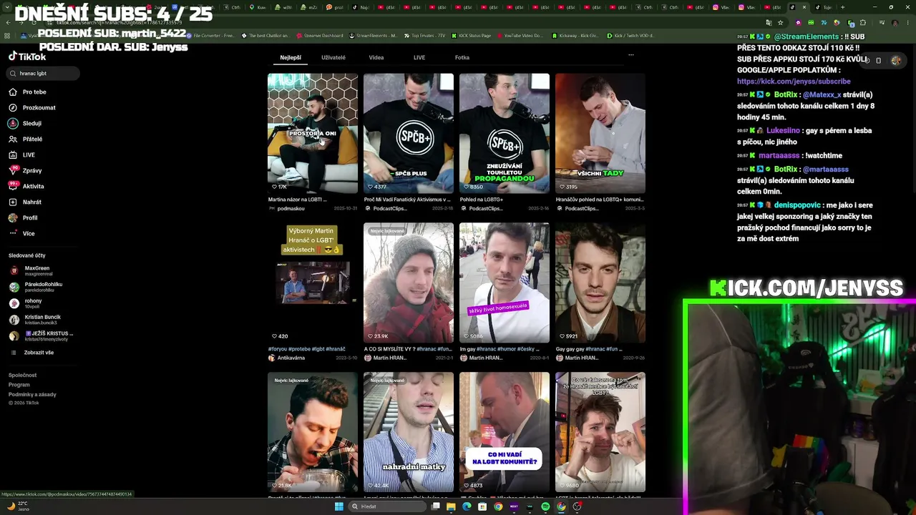
Task: Click the weather widget on the taskbar
Action: (x=19, y=506)
